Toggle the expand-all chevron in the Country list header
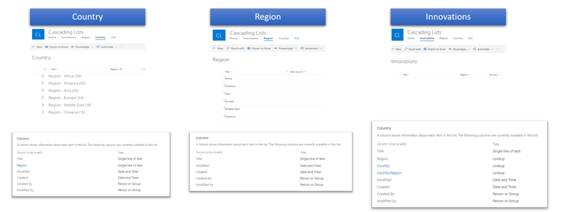The height and width of the screenshot is (212, 565). (45, 69)
